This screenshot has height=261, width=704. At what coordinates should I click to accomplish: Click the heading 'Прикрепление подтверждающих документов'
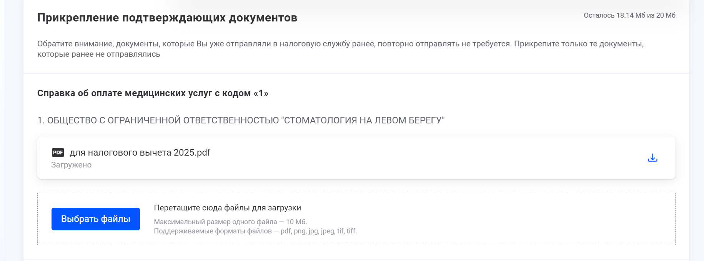point(167,17)
